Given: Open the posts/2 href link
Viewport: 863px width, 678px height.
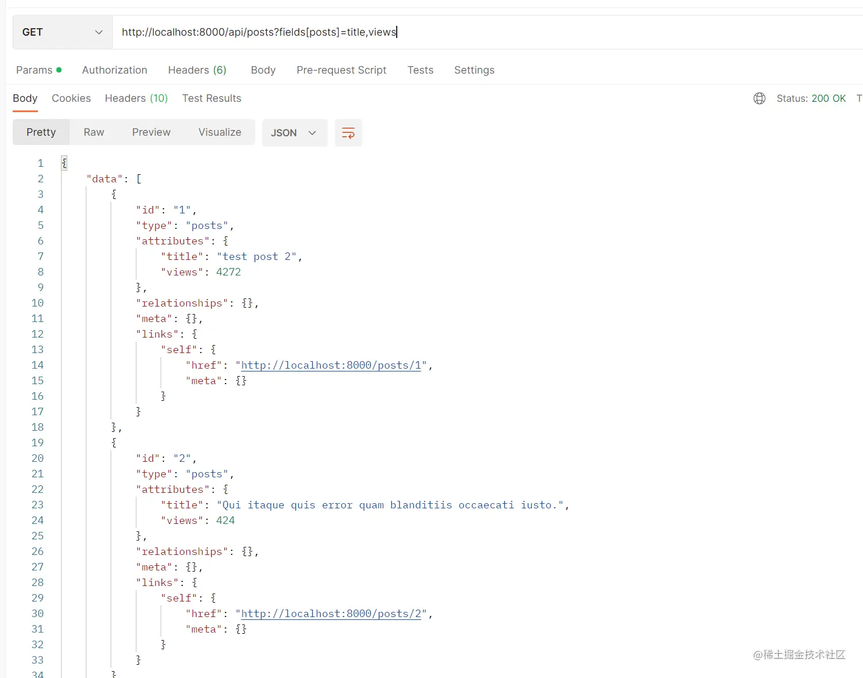Looking at the screenshot, I should point(331,614).
